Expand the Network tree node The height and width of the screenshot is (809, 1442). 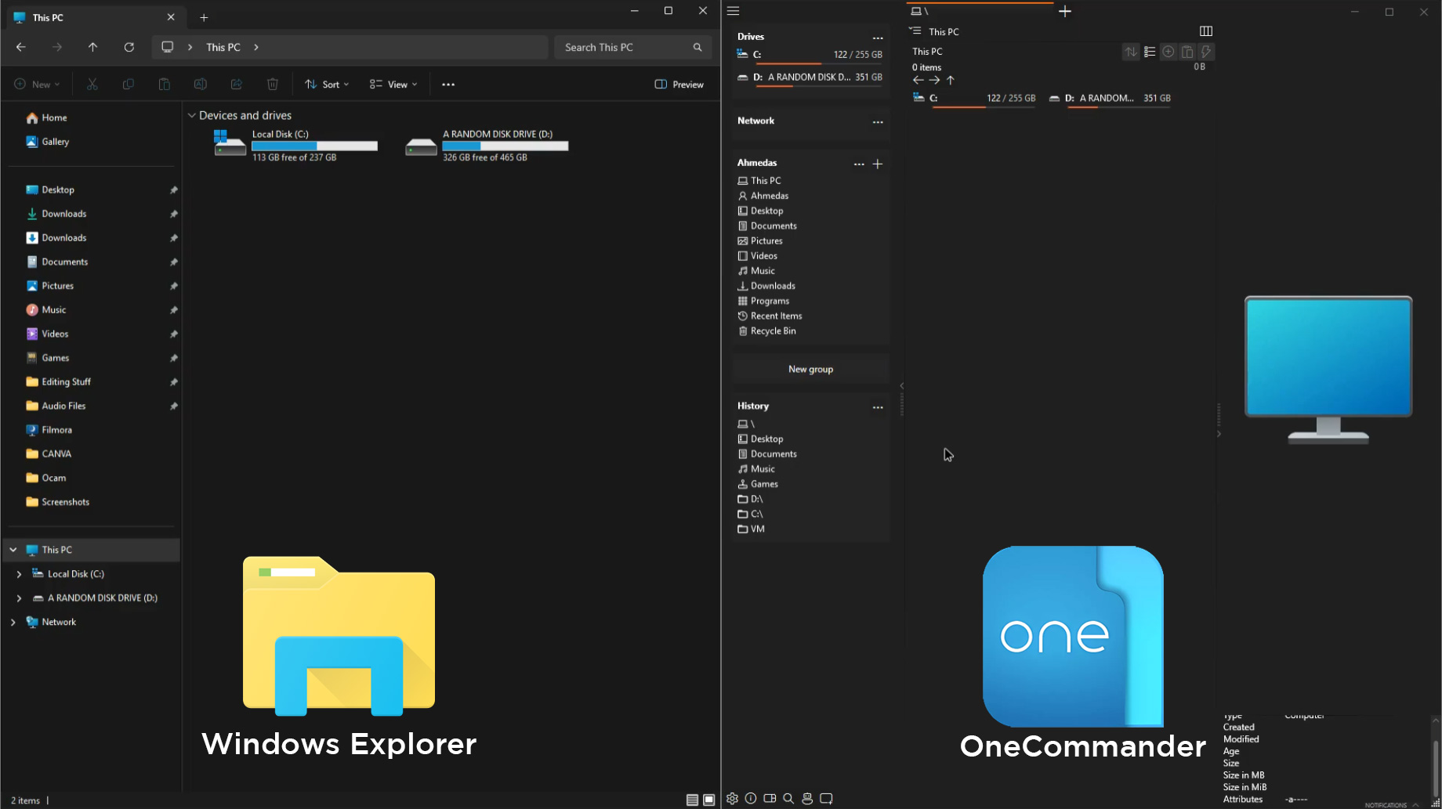coord(13,622)
